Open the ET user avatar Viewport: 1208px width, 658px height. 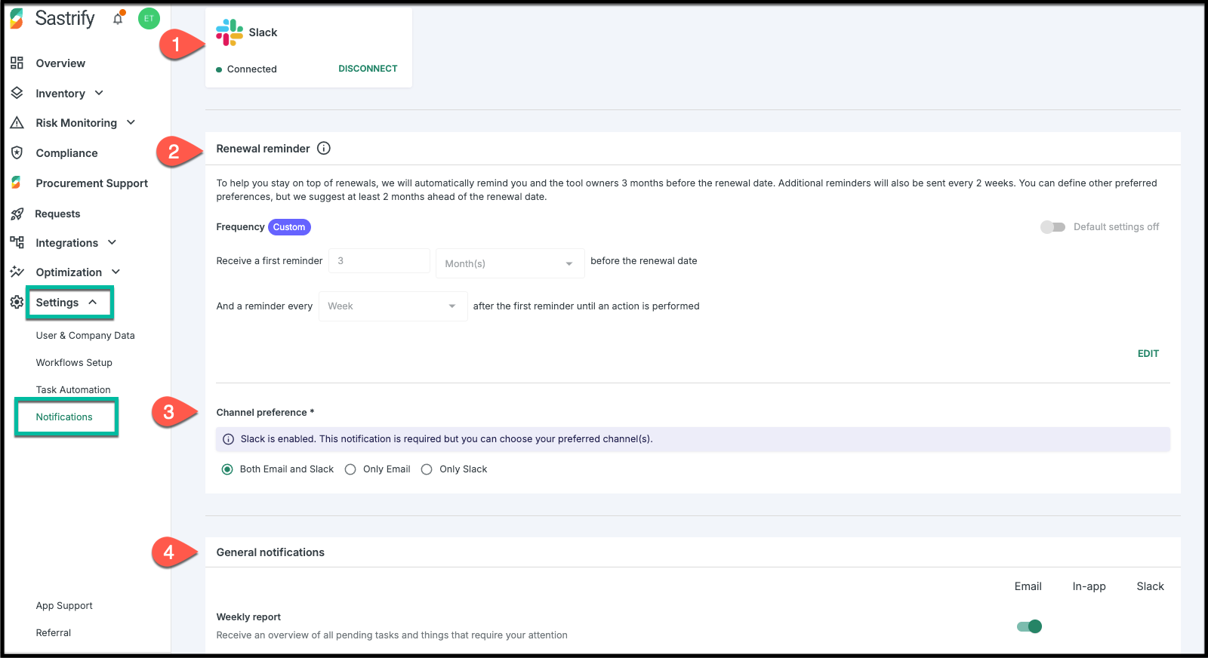[149, 19]
